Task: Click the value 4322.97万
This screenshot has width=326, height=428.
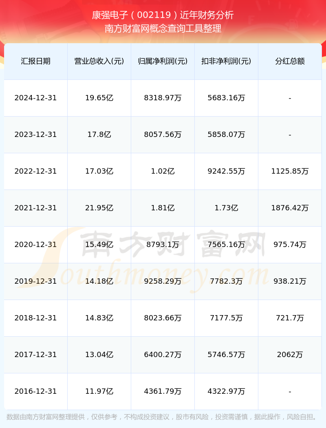Action: coord(227,391)
